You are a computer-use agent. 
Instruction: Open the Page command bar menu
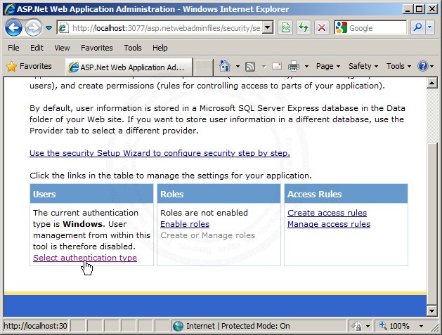point(328,66)
